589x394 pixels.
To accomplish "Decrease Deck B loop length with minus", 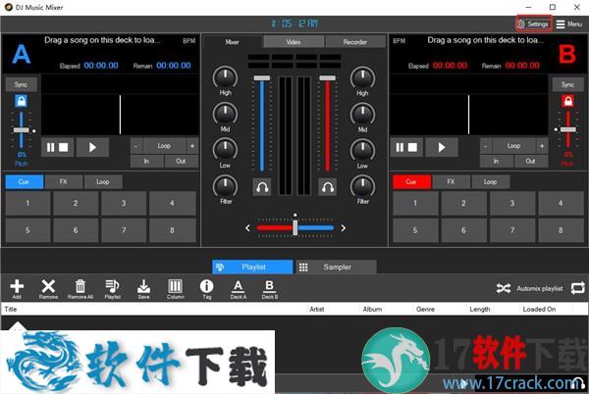I will click(x=486, y=146).
